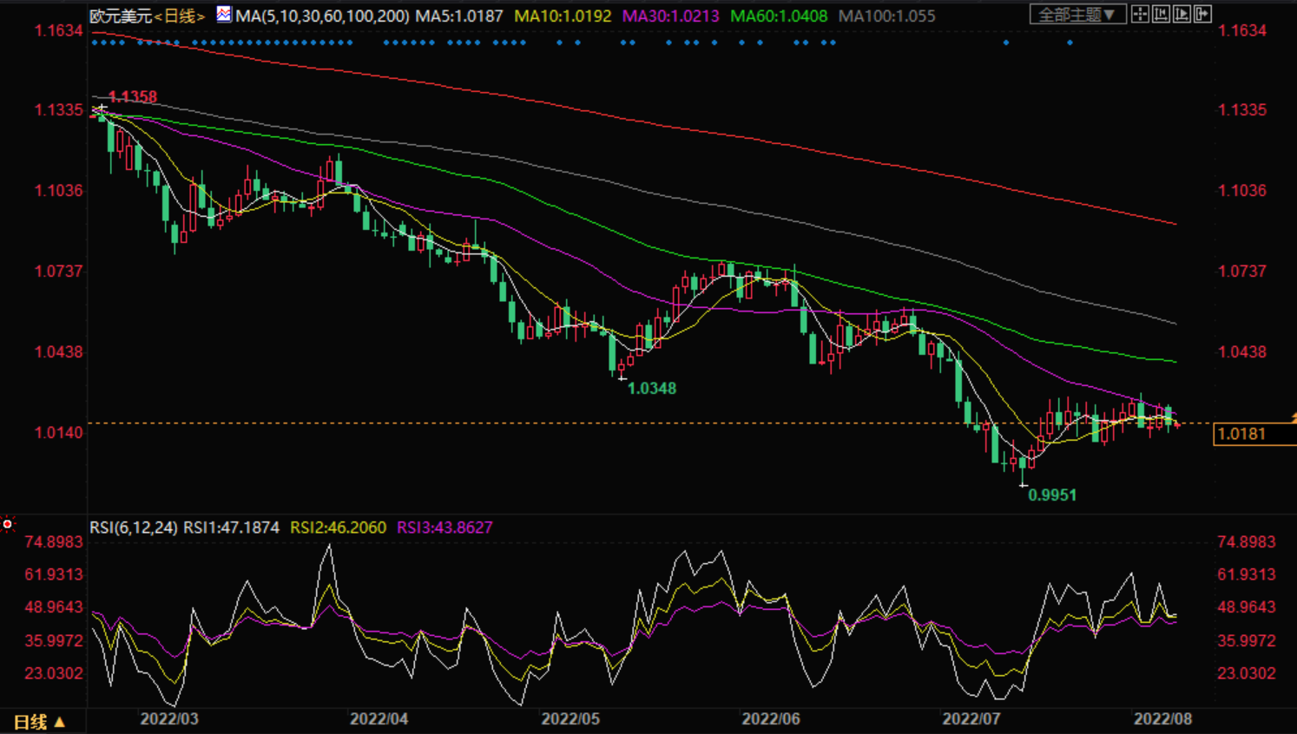Click the 74.8983 value on the left RSI axis
Image resolution: width=1297 pixels, height=734 pixels.
coord(54,542)
